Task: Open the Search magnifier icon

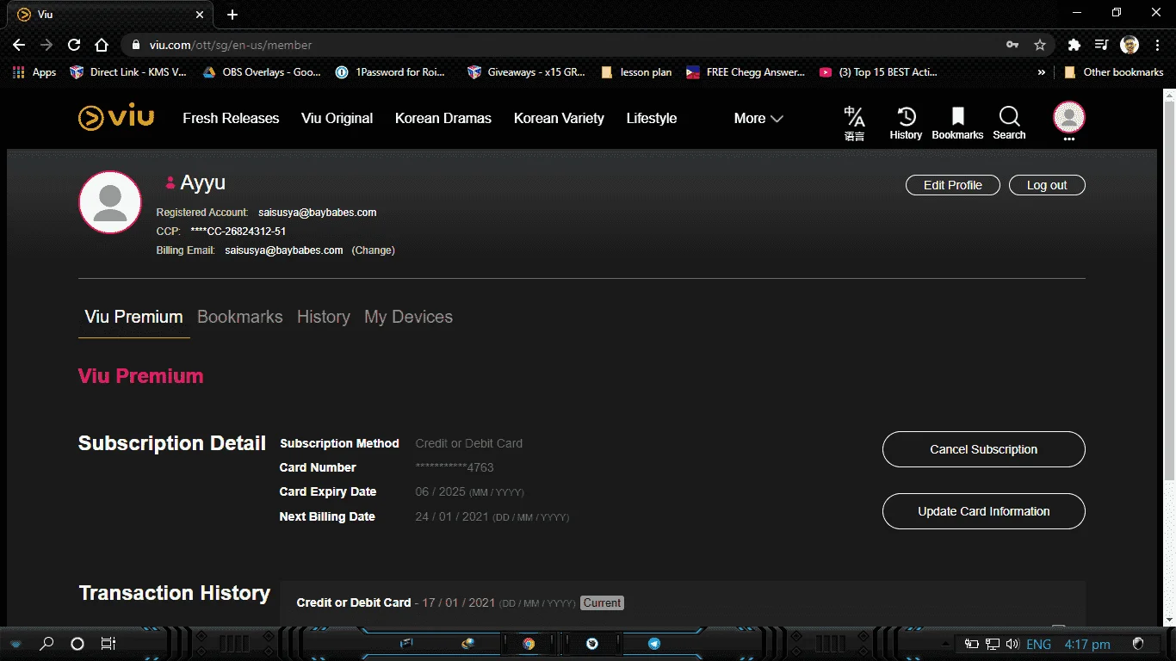Action: (x=1009, y=123)
